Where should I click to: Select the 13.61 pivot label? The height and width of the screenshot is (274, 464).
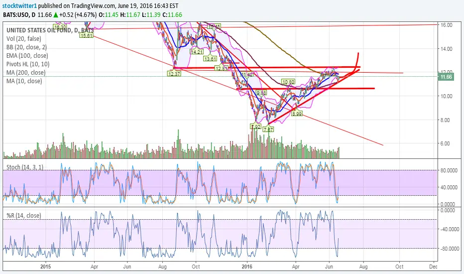(211, 59)
